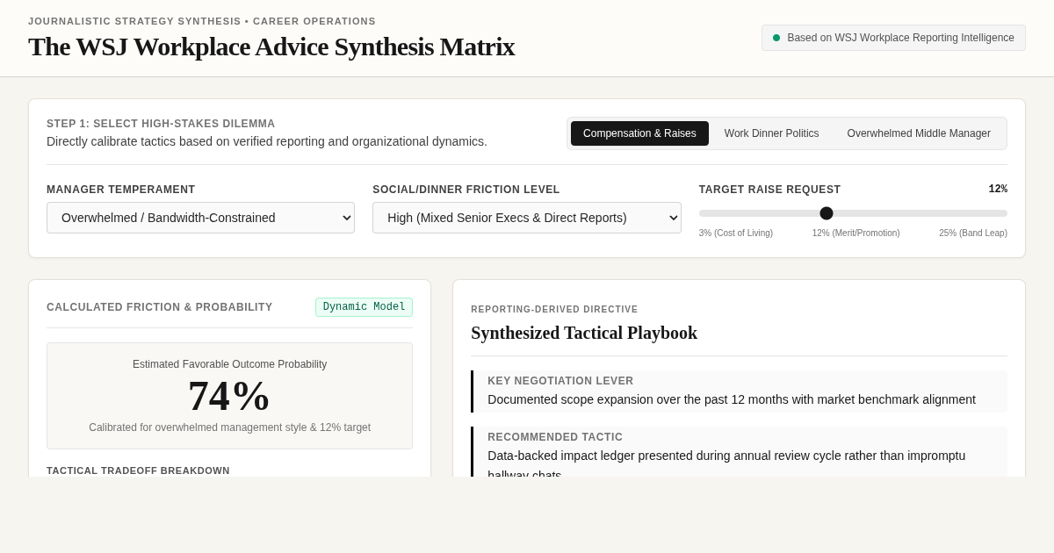Click the Tactical Tradeoff Breakdown heading

(138, 470)
